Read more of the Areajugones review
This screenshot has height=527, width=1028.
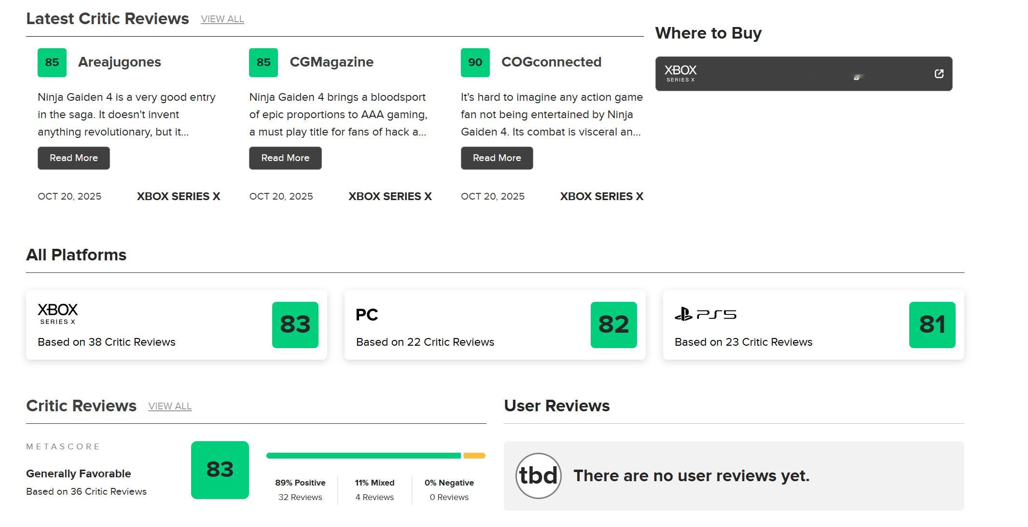point(74,158)
